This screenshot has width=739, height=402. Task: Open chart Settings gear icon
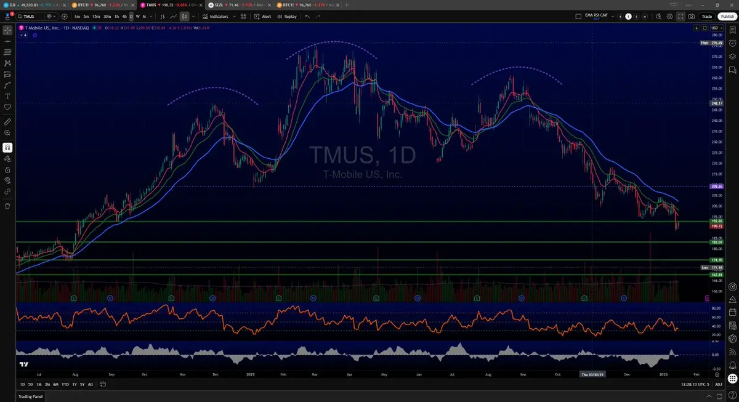(669, 16)
